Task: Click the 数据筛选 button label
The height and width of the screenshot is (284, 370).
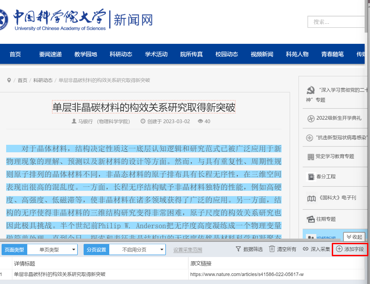Action: click(253, 249)
